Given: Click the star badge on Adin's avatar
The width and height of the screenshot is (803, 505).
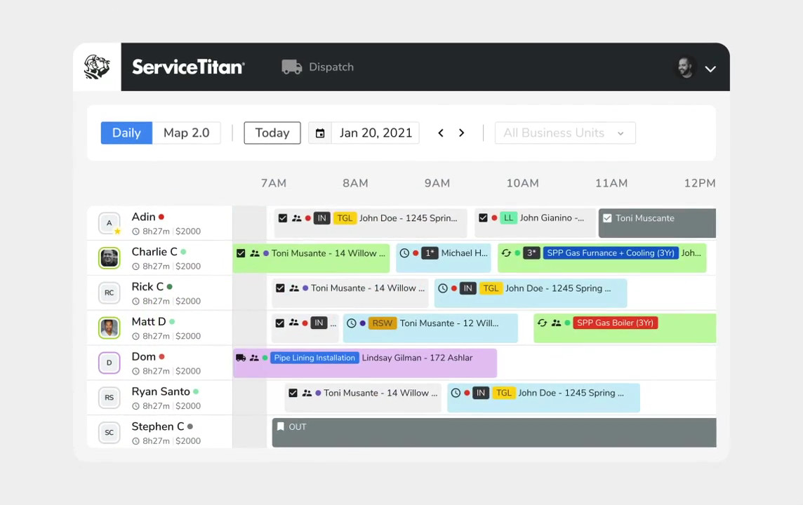Looking at the screenshot, I should click(118, 231).
